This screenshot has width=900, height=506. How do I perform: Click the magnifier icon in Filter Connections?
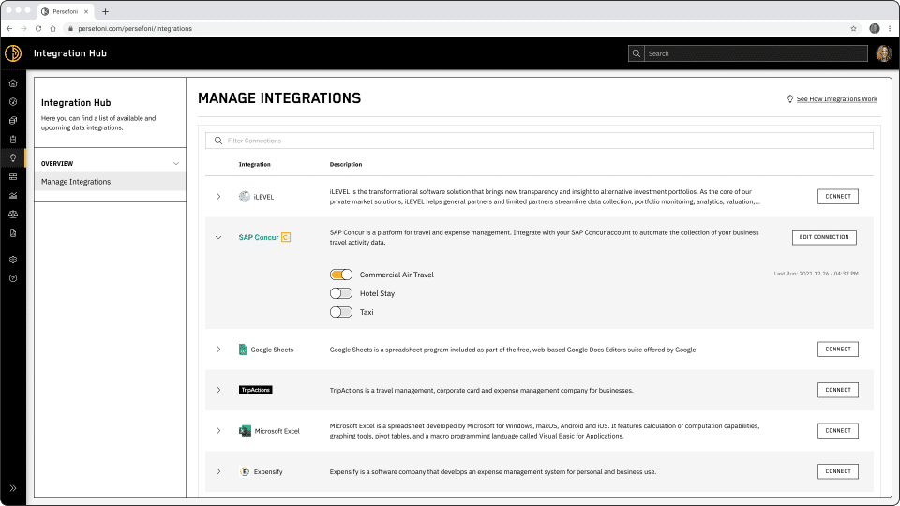218,141
